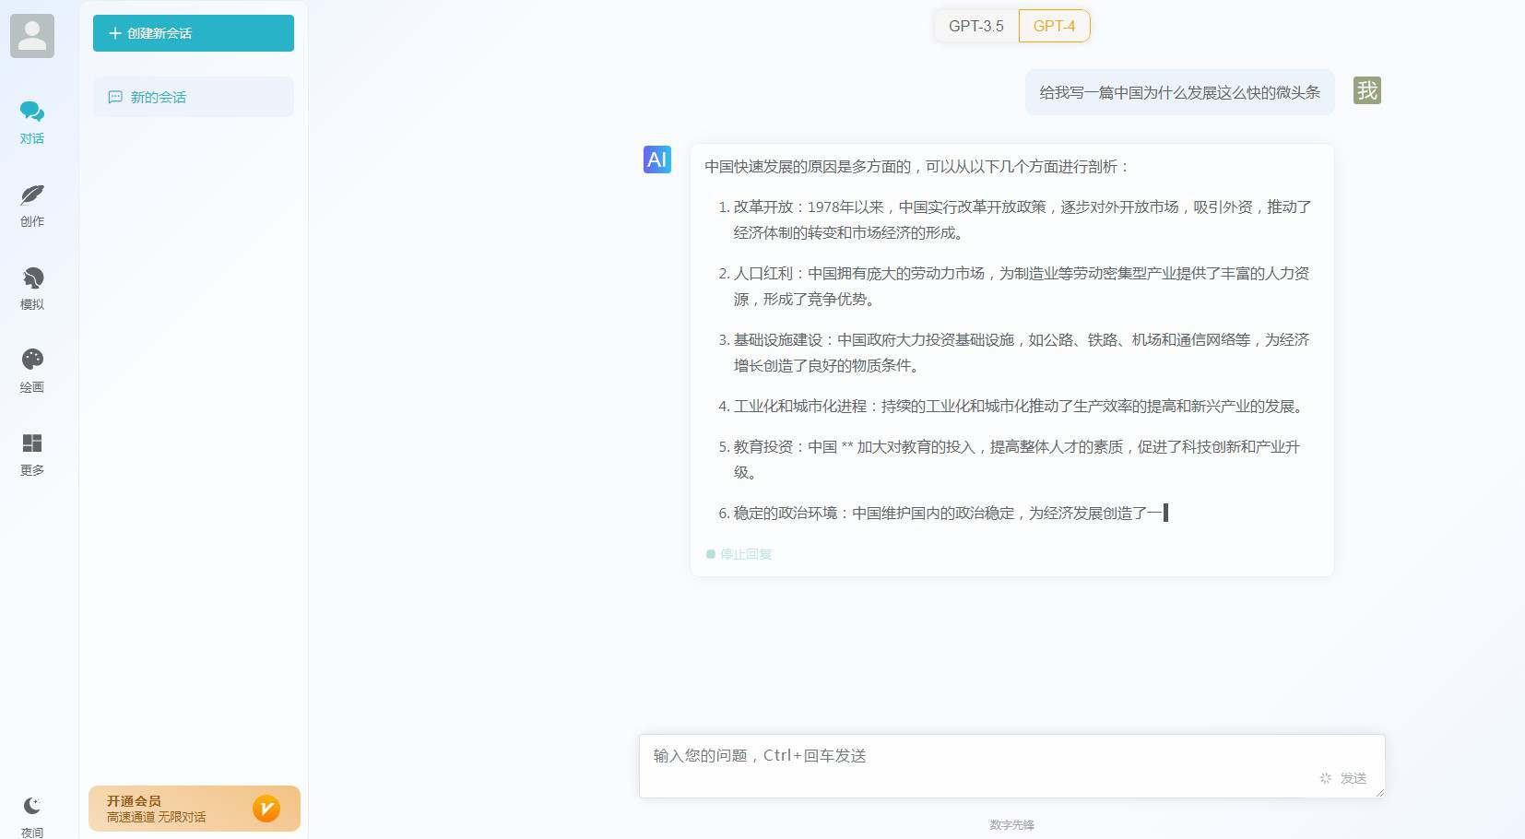Open the 模拟 simulation icon
This screenshot has height=839, width=1525.
pos(32,278)
